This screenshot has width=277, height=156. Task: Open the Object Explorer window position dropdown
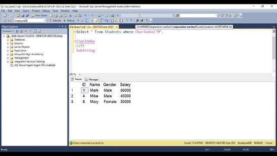[59, 26]
